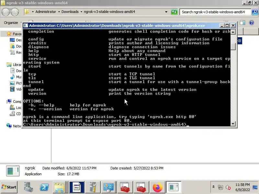Launch Windows PowerShell from the taskbar
This screenshot has height=194, width=259.
pos(44,187)
